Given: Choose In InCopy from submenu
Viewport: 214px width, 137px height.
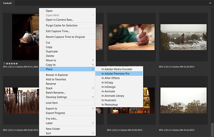Looking at the screenshot, I should (x=119, y=82).
